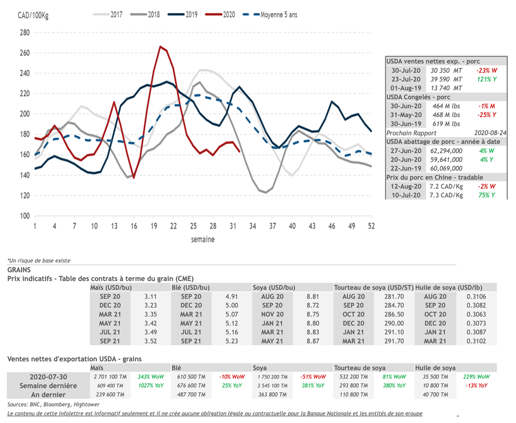Open the underlined disclaimer text at bottom

[215, 413]
